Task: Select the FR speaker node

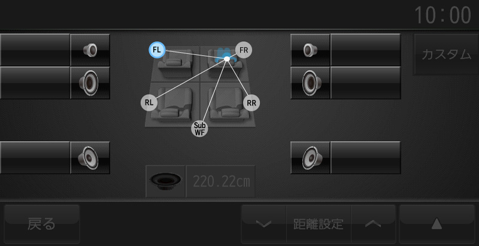Action: (x=244, y=50)
